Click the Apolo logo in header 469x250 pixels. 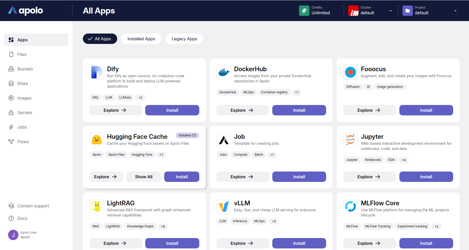[x=25, y=10]
